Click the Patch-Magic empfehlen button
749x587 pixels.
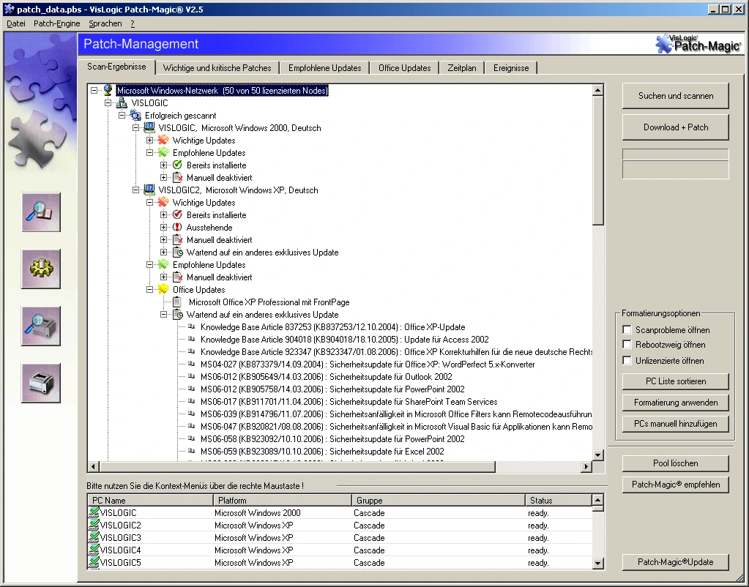click(x=676, y=485)
